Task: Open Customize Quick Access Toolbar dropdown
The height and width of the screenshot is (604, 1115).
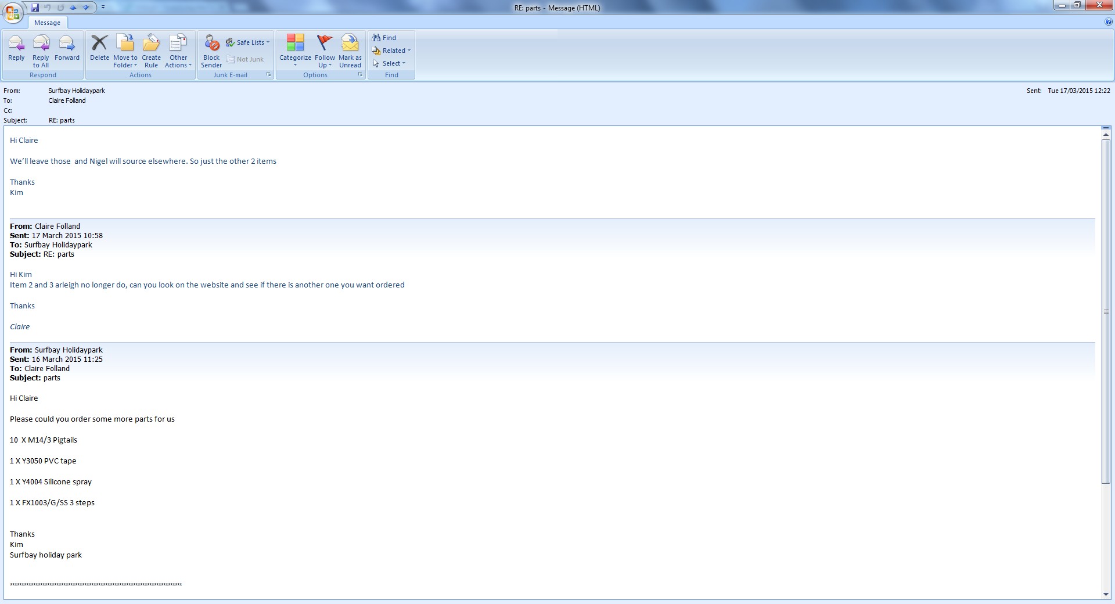Action: [x=103, y=8]
